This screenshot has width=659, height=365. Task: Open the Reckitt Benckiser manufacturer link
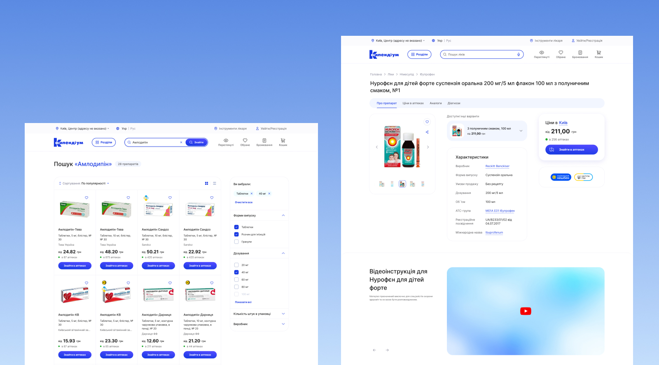(498, 166)
